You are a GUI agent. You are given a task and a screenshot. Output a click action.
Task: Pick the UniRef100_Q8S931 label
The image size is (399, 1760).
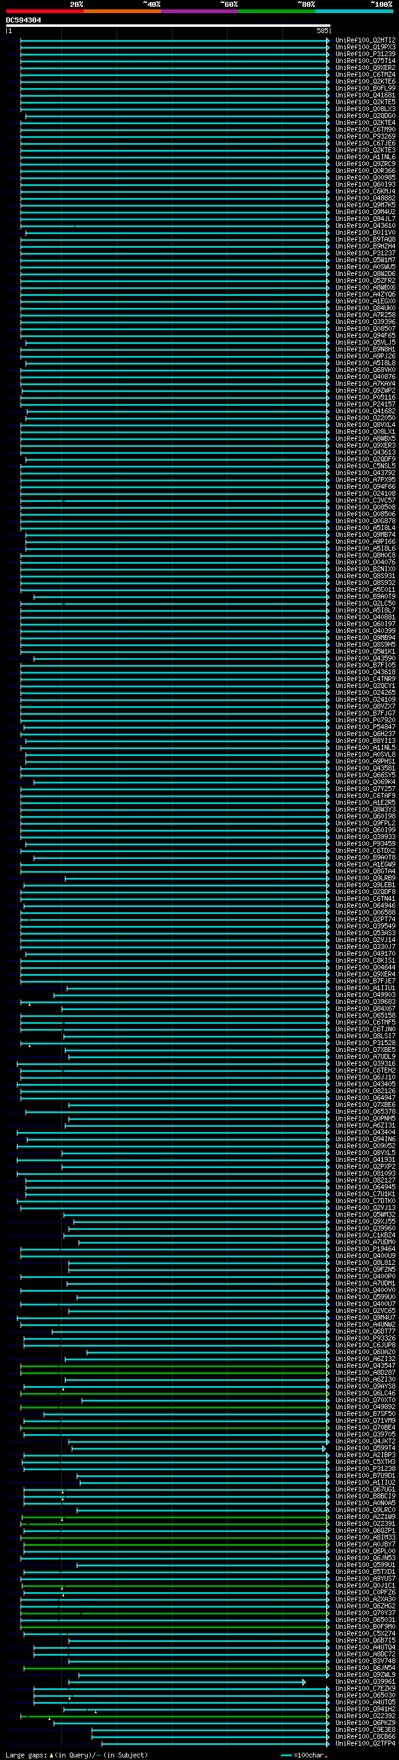(x=365, y=575)
